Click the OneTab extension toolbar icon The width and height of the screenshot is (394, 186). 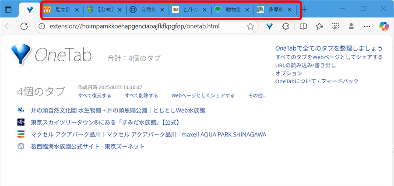point(270,26)
